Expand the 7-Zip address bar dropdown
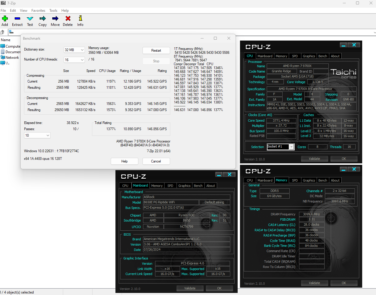 pyautogui.click(x=374, y=32)
